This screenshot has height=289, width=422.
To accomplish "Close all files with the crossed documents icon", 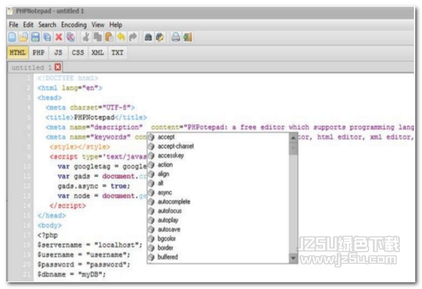I will point(71,37).
